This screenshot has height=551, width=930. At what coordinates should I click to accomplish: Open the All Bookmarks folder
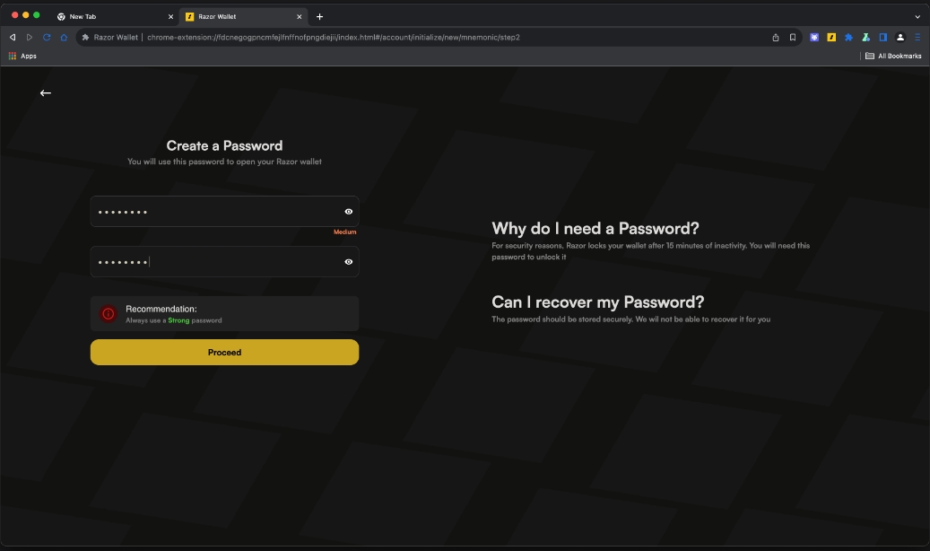point(893,56)
